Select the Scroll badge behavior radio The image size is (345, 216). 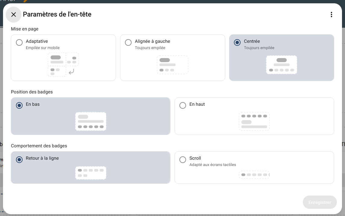pos(183,159)
